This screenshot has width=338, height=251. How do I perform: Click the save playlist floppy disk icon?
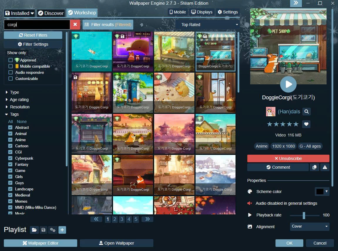click(x=43, y=230)
